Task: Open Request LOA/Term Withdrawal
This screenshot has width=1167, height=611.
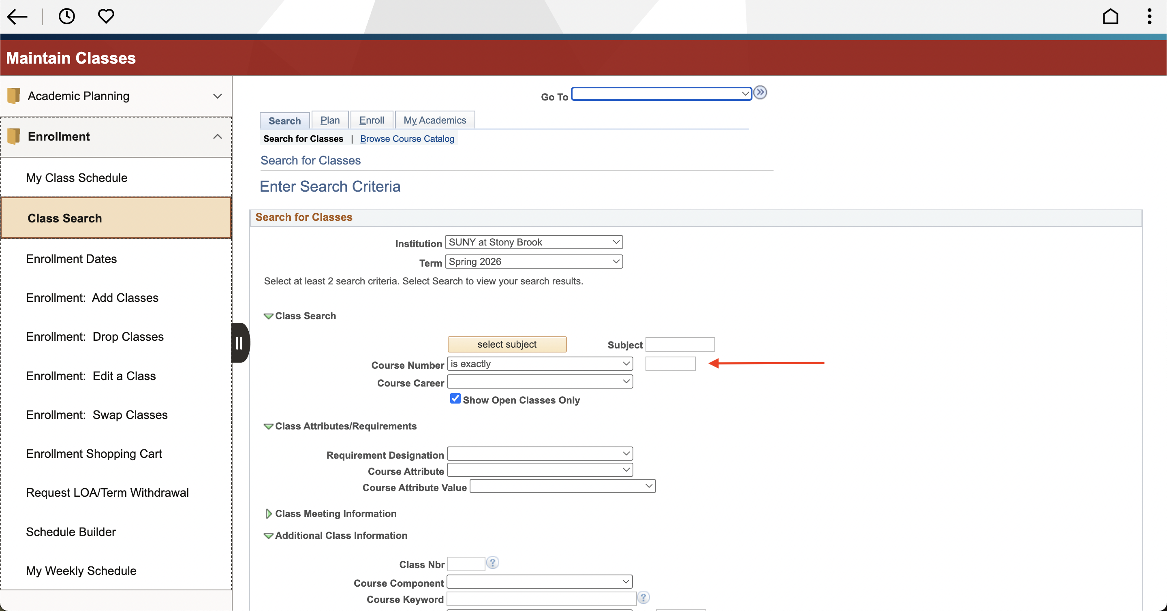Action: coord(116,493)
